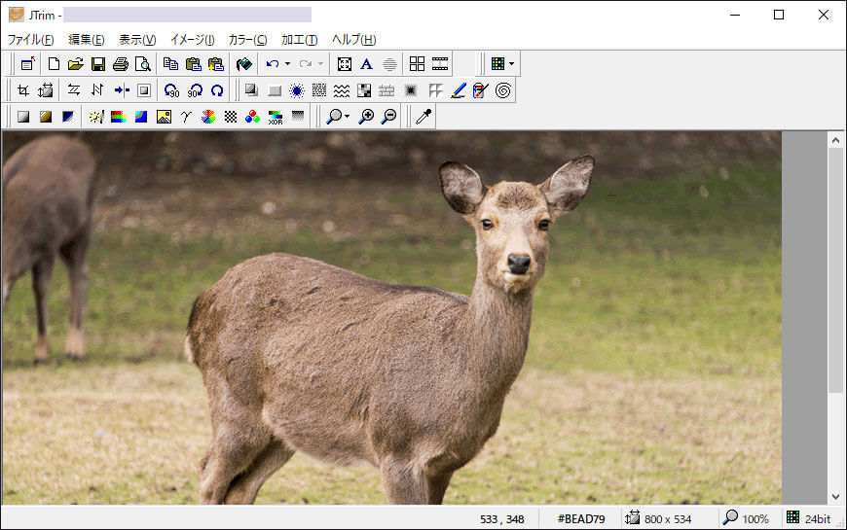The image size is (847, 530).
Task: Pick the eyedropper color tool
Action: 423,117
